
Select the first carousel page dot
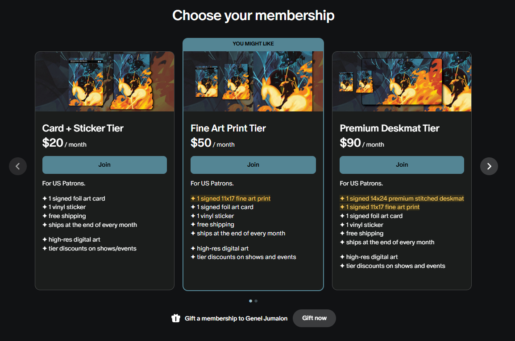pos(250,301)
